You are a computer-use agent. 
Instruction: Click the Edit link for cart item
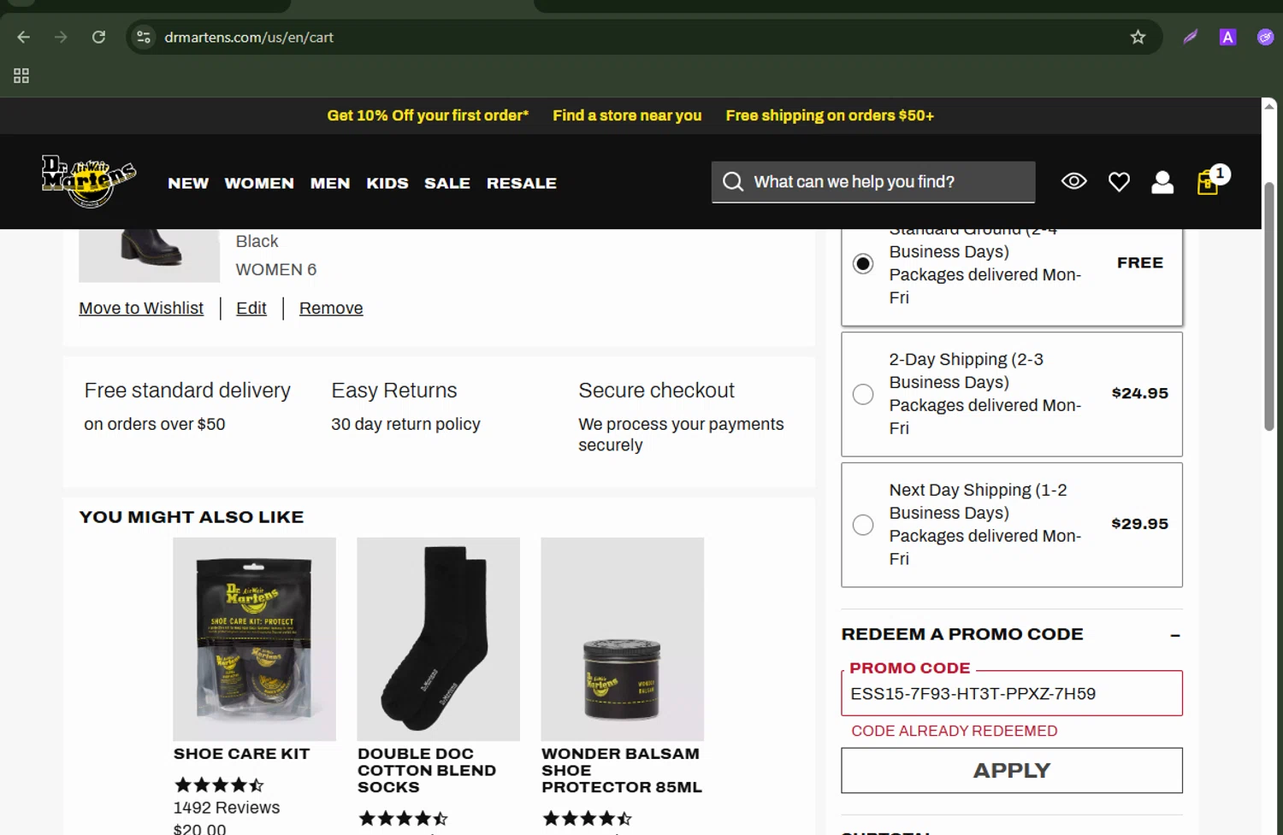click(251, 308)
